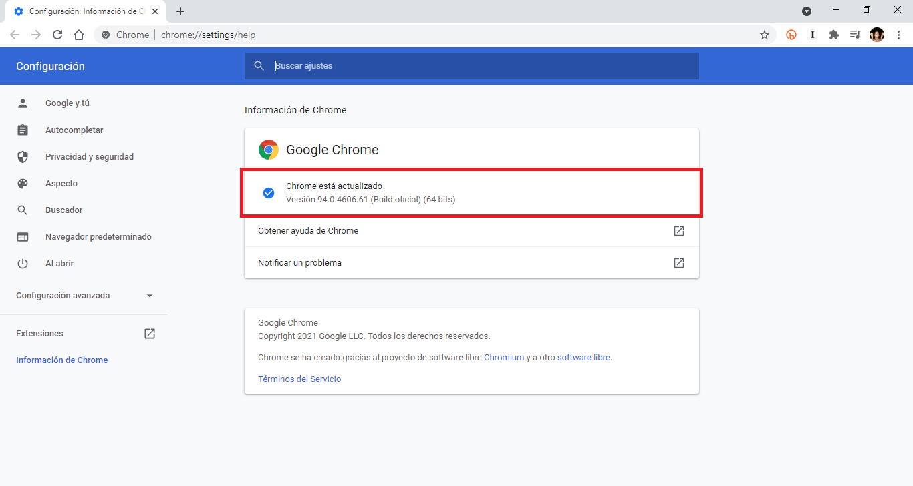Click the blue update checkmark icon
The height and width of the screenshot is (486, 913).
tap(269, 193)
